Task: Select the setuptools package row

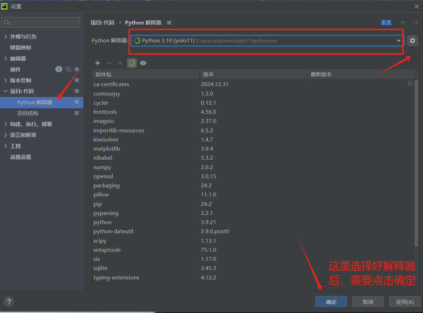Action: pyautogui.click(x=253, y=250)
